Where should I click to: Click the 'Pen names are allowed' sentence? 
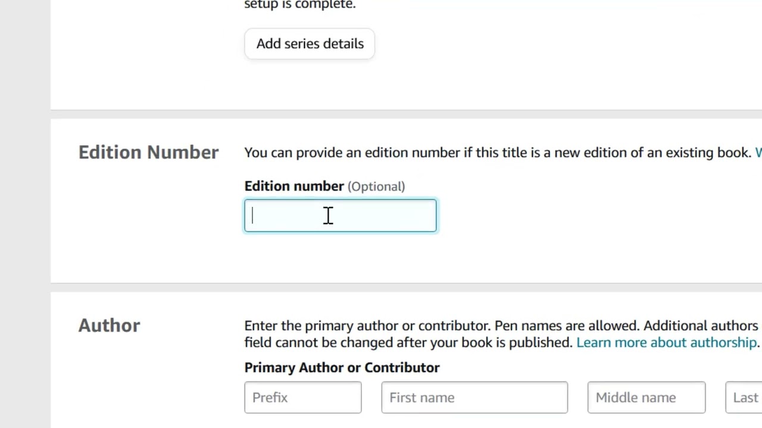click(567, 326)
